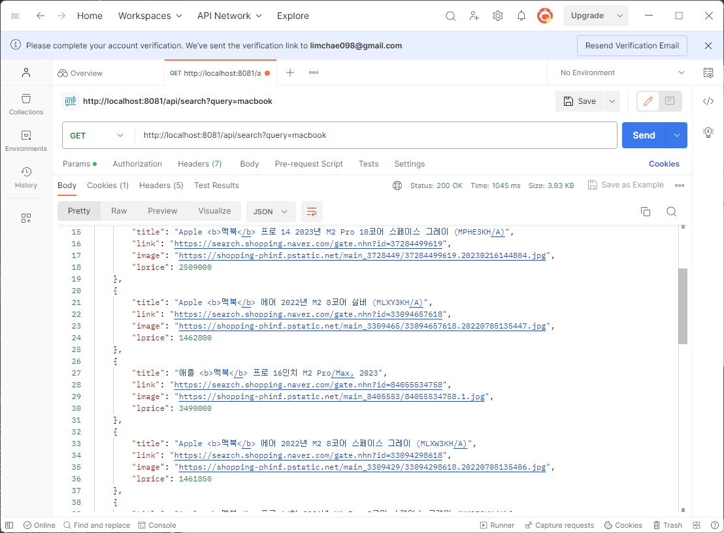Open the help question mark icon

tap(714, 525)
